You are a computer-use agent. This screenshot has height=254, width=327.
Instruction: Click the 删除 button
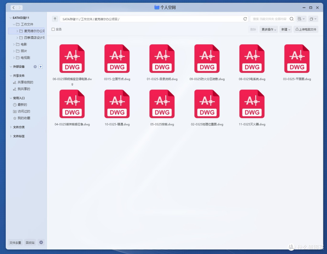pos(253,30)
